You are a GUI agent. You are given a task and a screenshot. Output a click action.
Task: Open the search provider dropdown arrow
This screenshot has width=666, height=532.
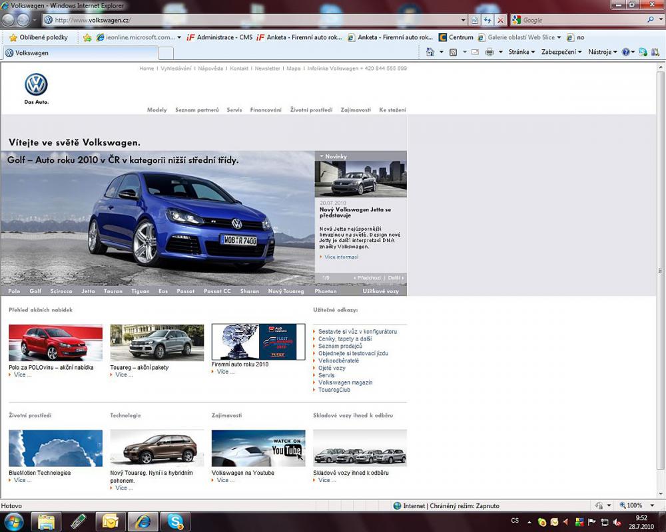point(661,19)
